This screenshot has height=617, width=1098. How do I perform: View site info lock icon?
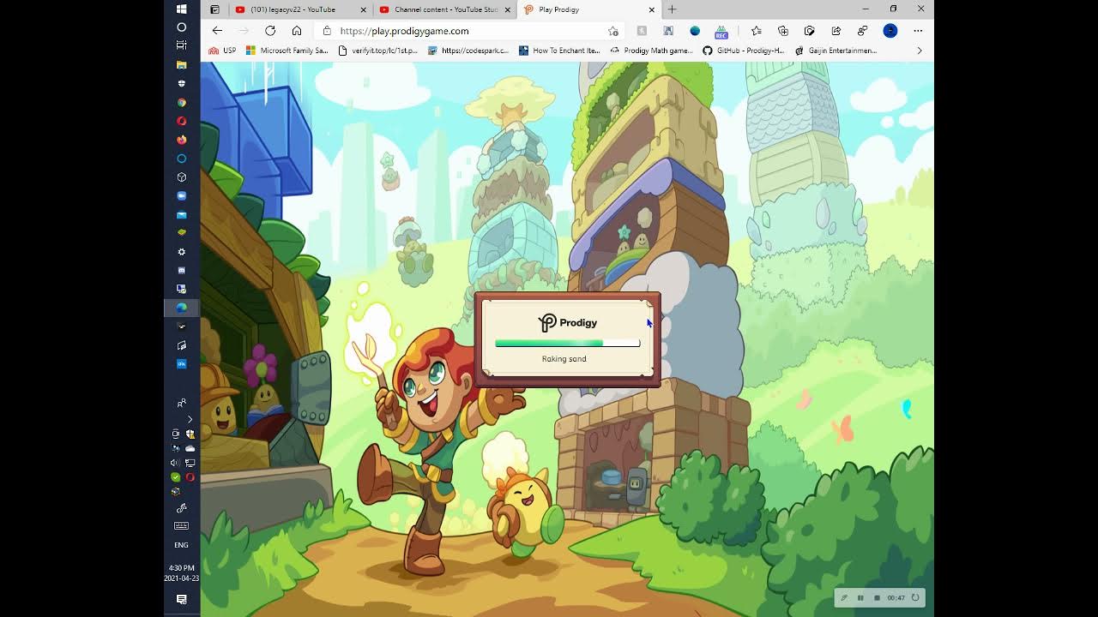327,31
